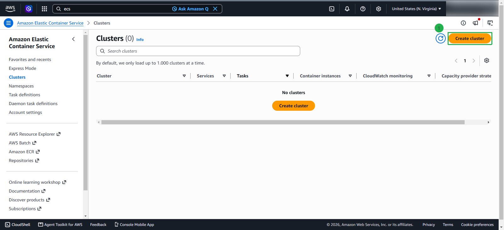Open Namespaces in sidebar
This screenshot has height=230, width=504.
pyautogui.click(x=21, y=86)
